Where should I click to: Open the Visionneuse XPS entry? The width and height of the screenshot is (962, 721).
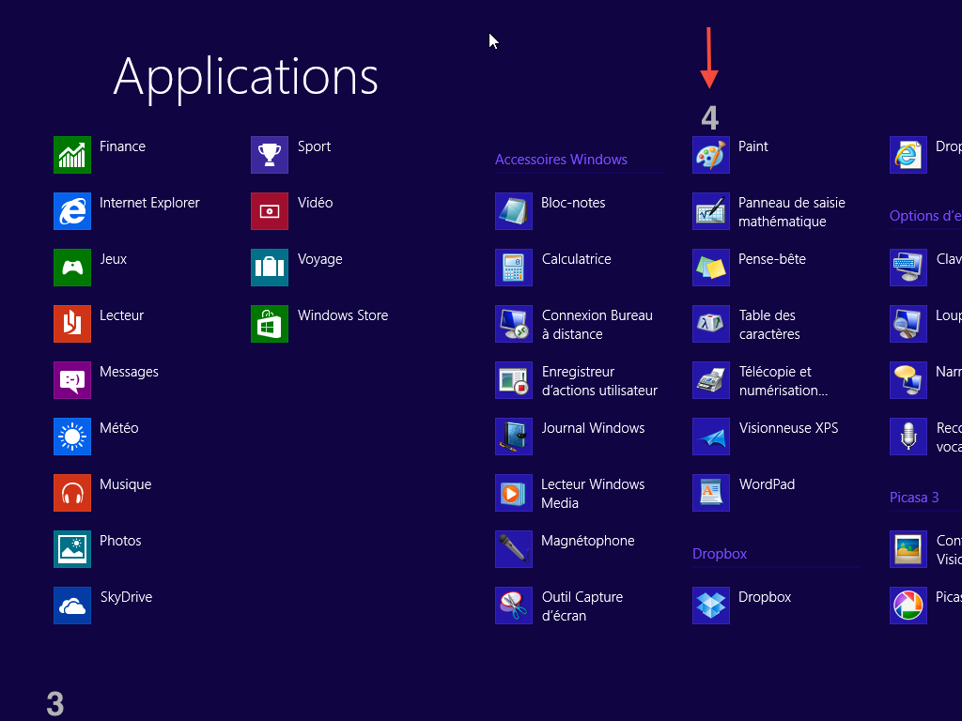788,428
